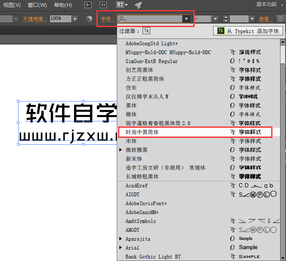Image resolution: width=286 pixels, height=261 pixels.
Task: Click the 软件自学 text on canvas
Action: (71, 113)
